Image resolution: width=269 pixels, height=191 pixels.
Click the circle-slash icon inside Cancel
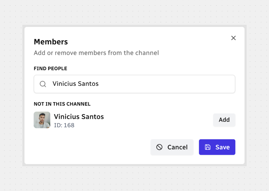coord(160,147)
